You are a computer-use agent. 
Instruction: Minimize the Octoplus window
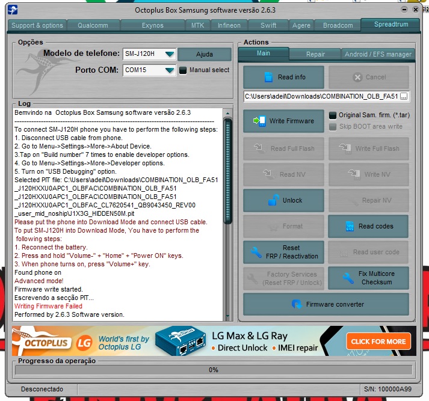(404, 10)
